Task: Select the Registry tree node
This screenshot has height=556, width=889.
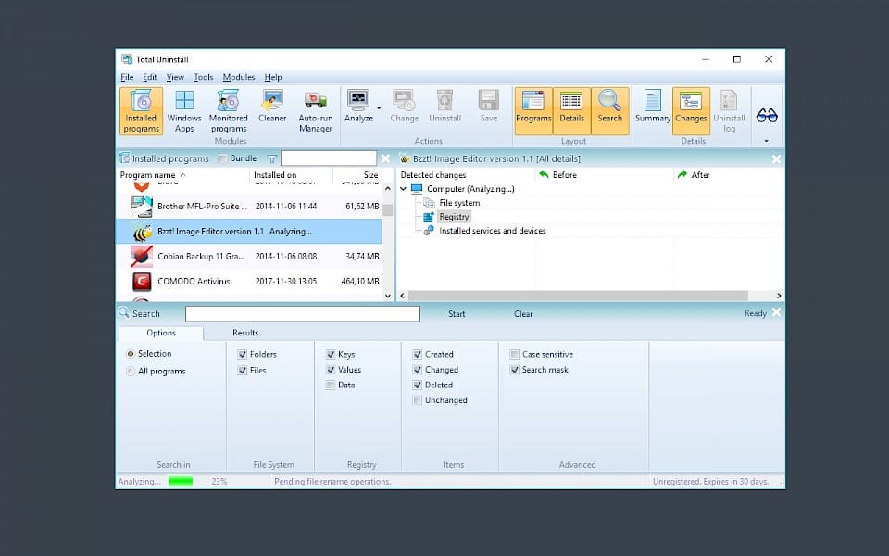Action: pos(454,217)
